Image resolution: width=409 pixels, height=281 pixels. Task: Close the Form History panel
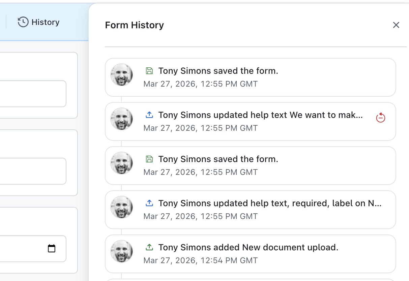click(x=396, y=25)
